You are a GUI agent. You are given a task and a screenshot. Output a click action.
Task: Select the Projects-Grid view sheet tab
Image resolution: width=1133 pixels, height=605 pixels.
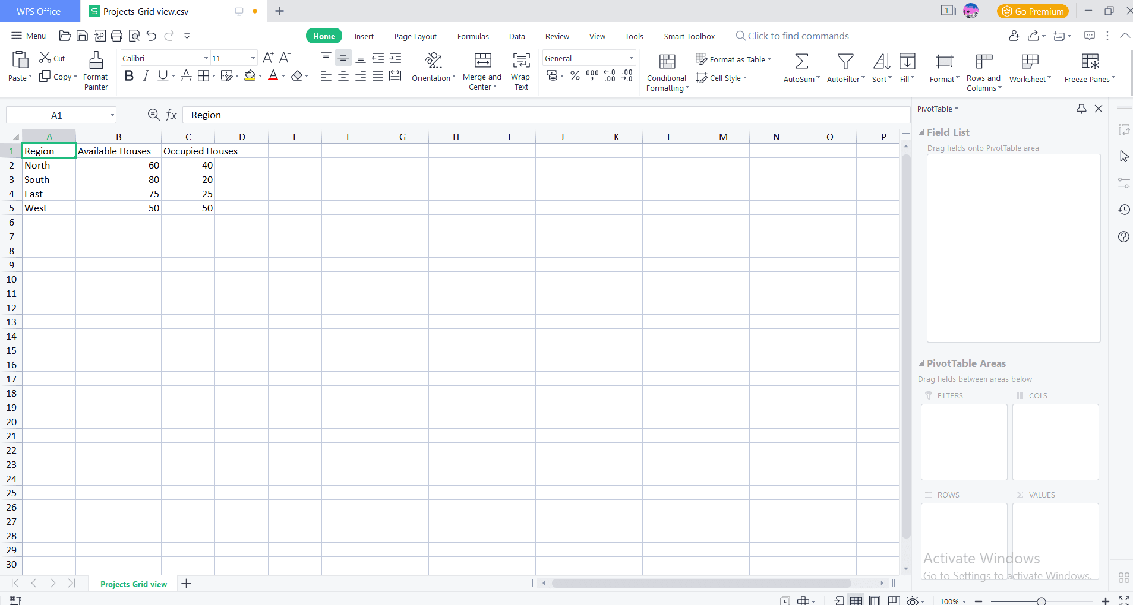pos(134,584)
